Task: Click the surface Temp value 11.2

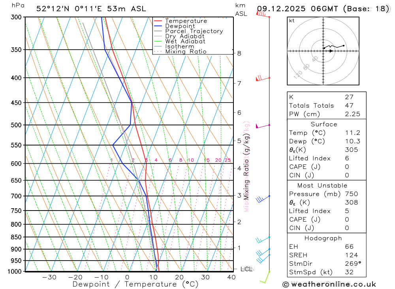Action: tap(353, 133)
